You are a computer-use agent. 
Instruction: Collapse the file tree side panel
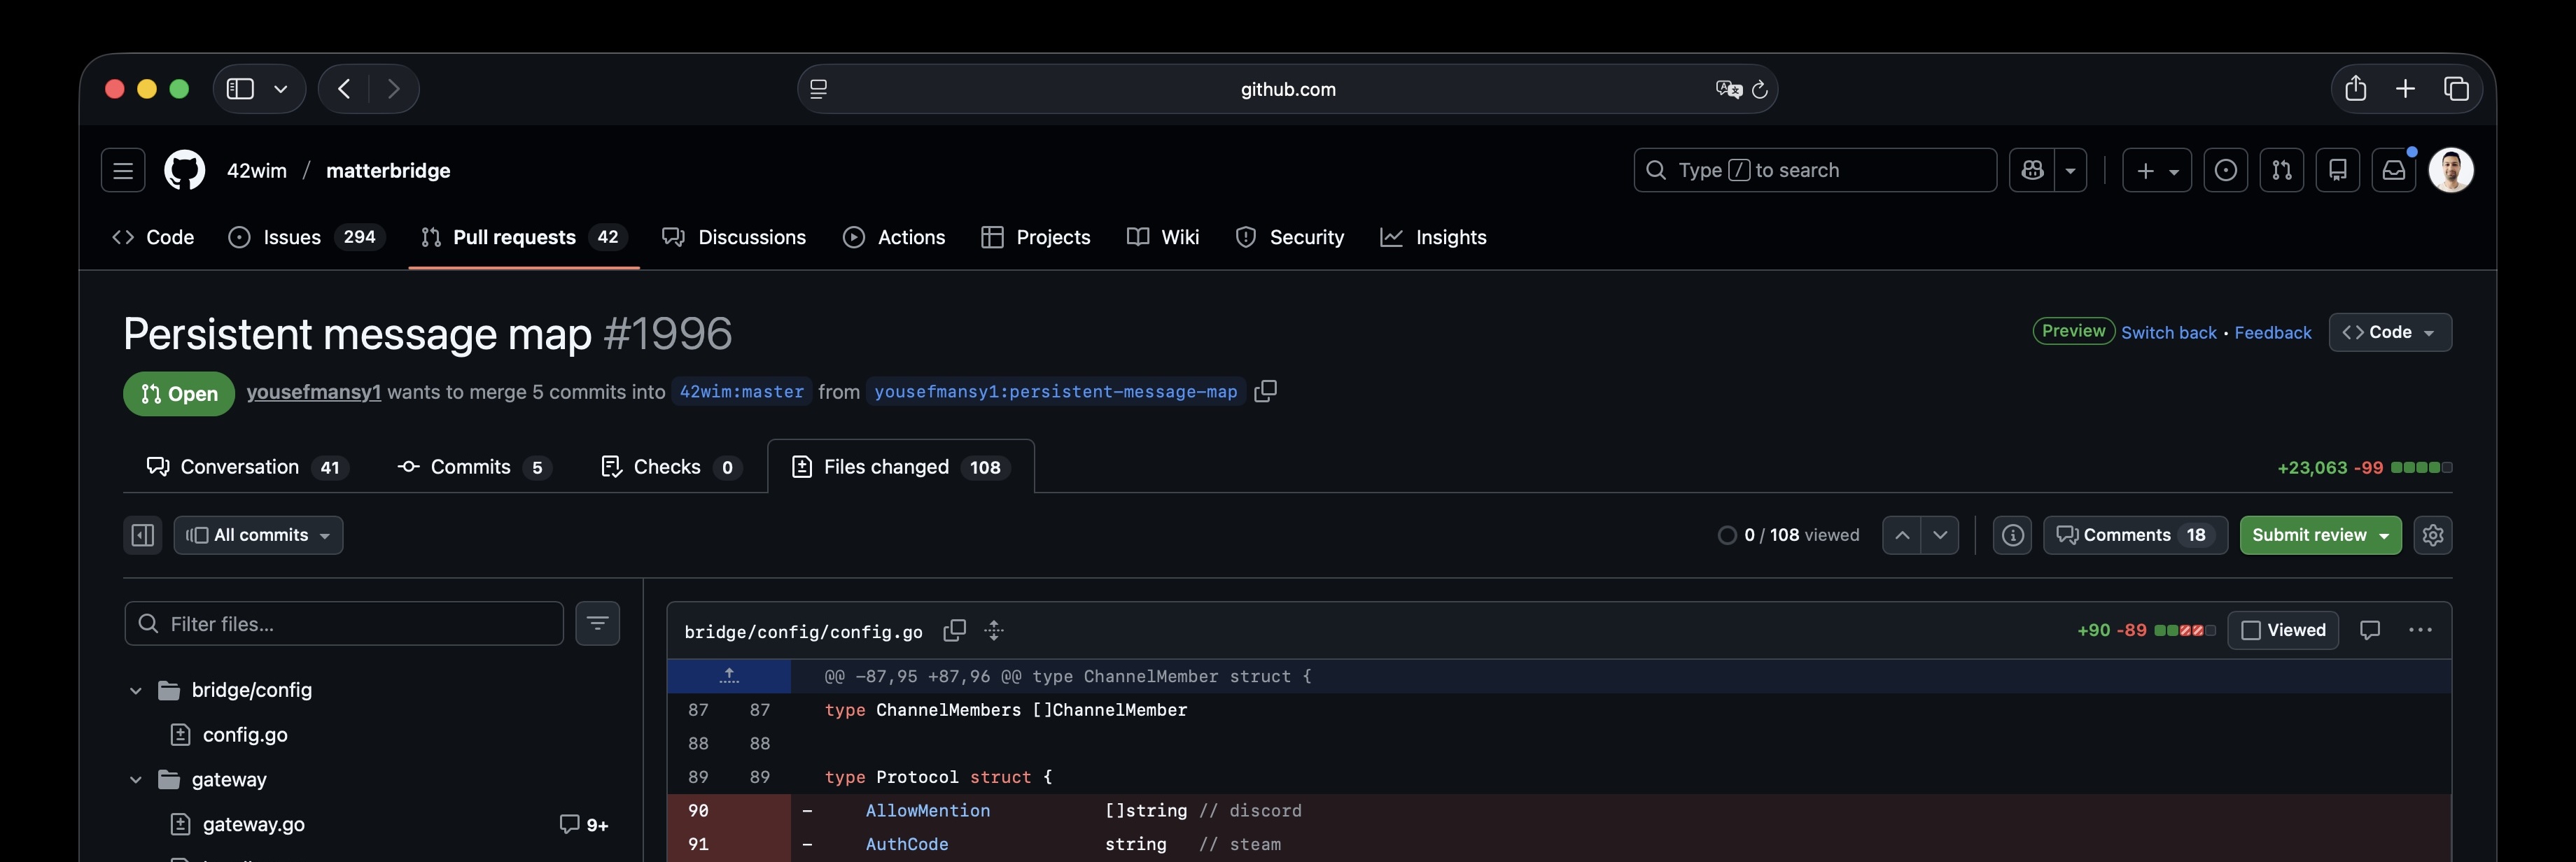[x=143, y=535]
